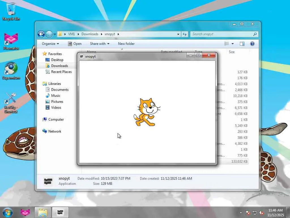Launch the Plasmafox desktop shortcut
This screenshot has height=218, width=290.
(11, 41)
